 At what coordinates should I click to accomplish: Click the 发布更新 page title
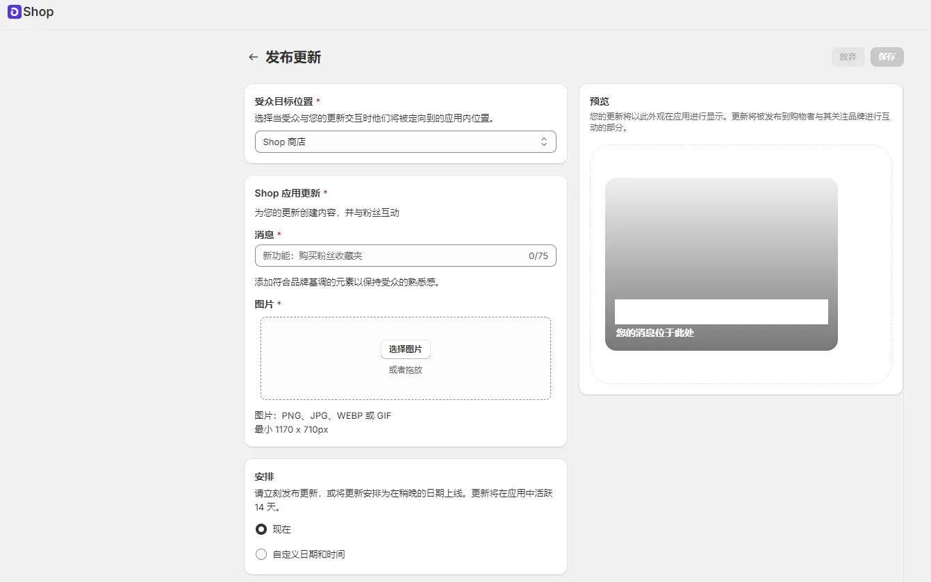tap(293, 57)
